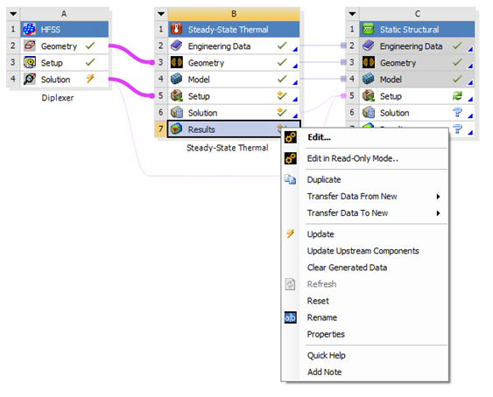Screen dimensions: 493x397
Task: Click the Static Structural title cell
Action: tap(417, 29)
